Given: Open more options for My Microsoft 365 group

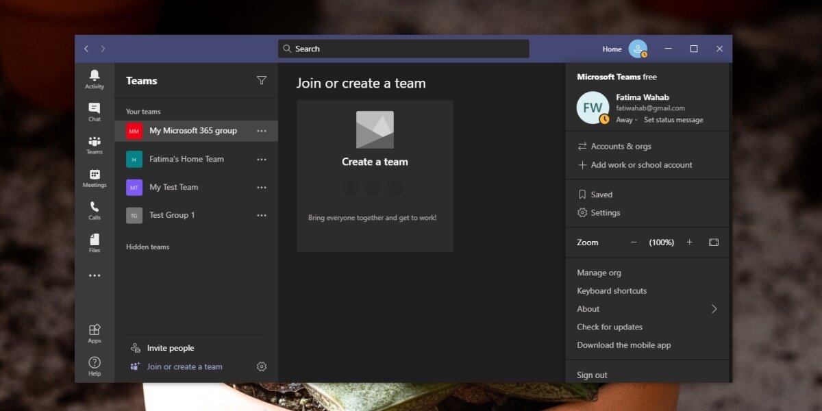Looking at the screenshot, I should (x=262, y=131).
